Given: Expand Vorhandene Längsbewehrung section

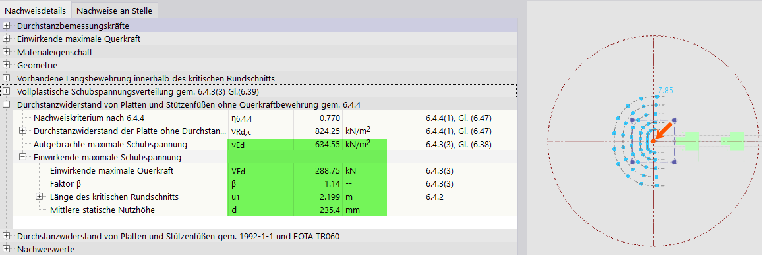Looking at the screenshot, I should tap(7, 78).
